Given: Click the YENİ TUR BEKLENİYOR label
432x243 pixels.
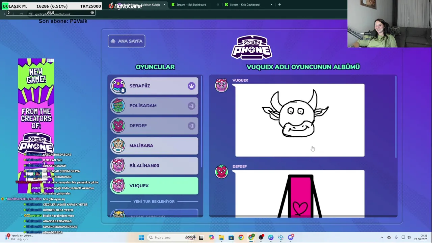Looking at the screenshot, I should coord(154,201).
